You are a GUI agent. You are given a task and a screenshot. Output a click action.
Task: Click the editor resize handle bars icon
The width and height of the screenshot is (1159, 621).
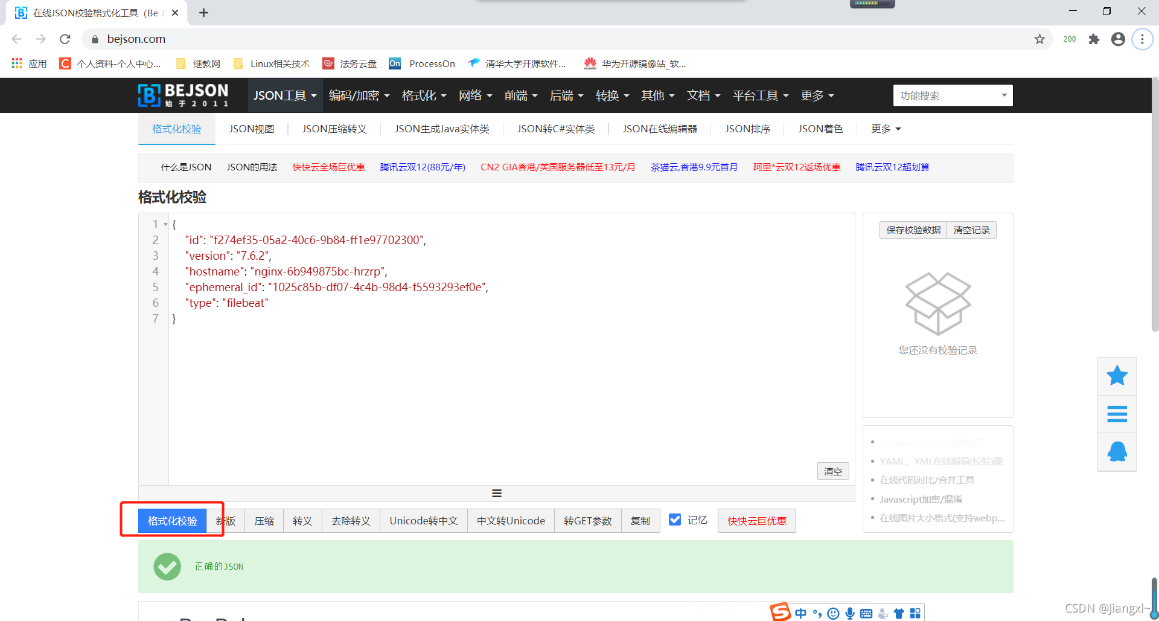(x=497, y=494)
